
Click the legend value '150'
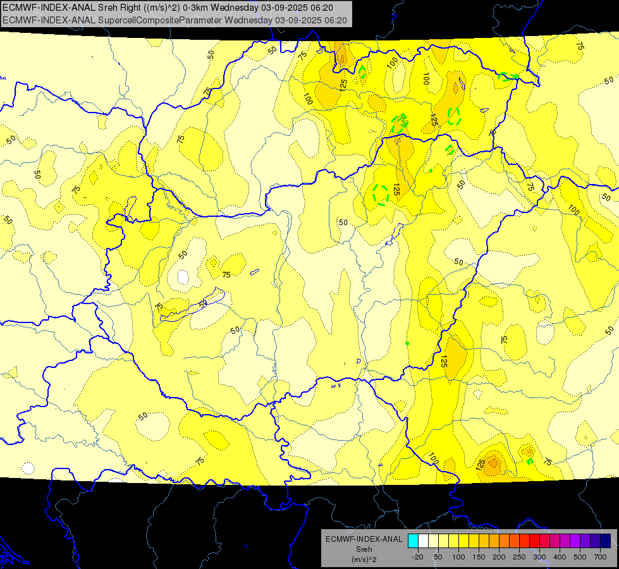(x=479, y=557)
